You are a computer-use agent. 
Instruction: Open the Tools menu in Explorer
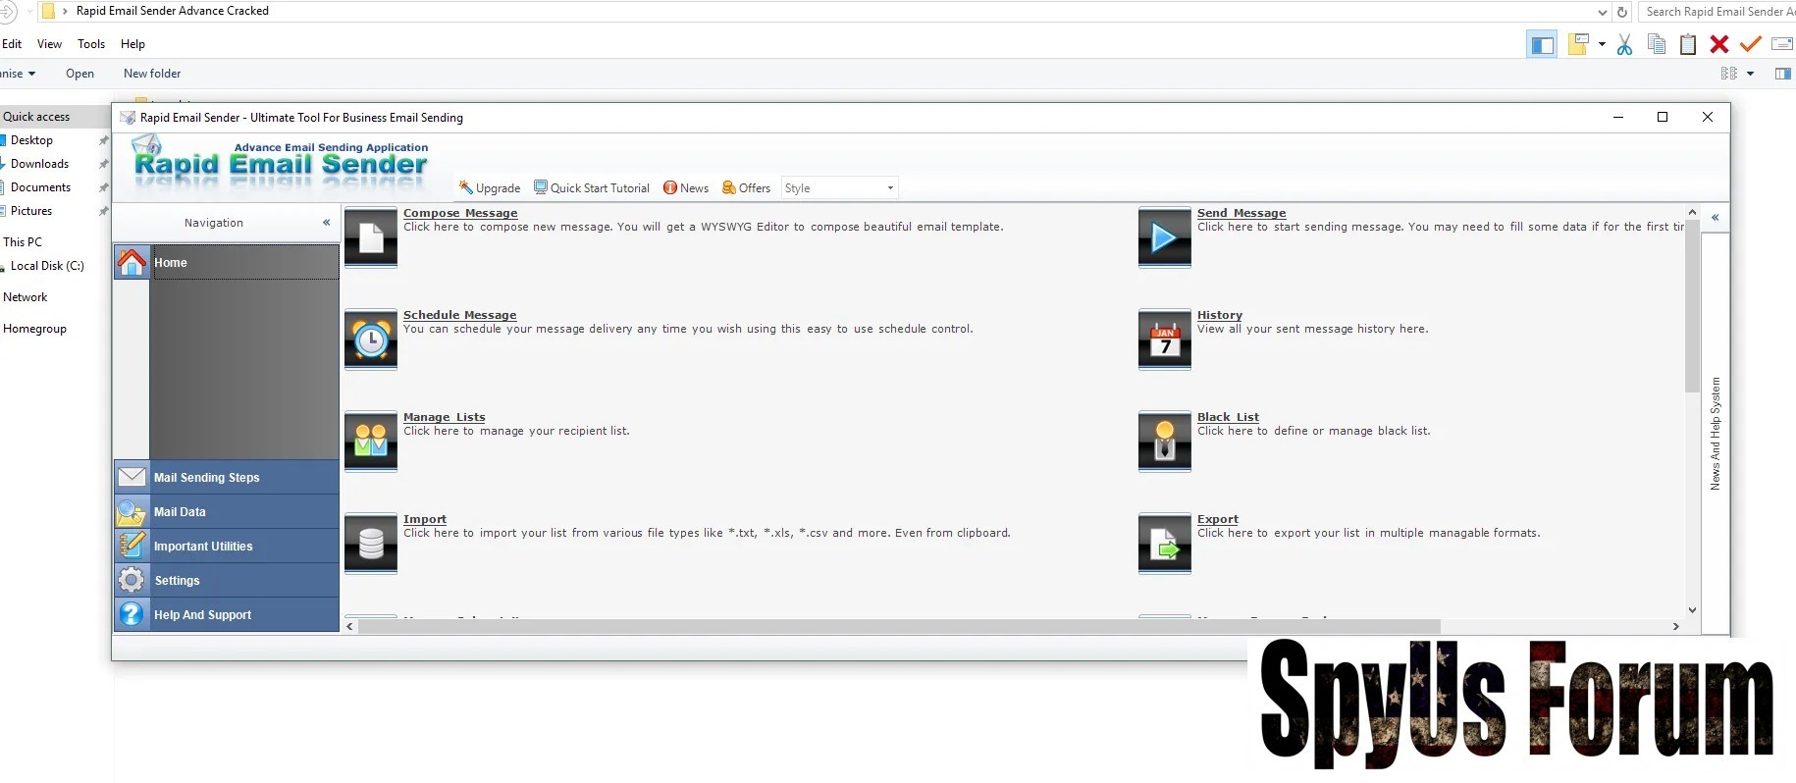point(91,44)
